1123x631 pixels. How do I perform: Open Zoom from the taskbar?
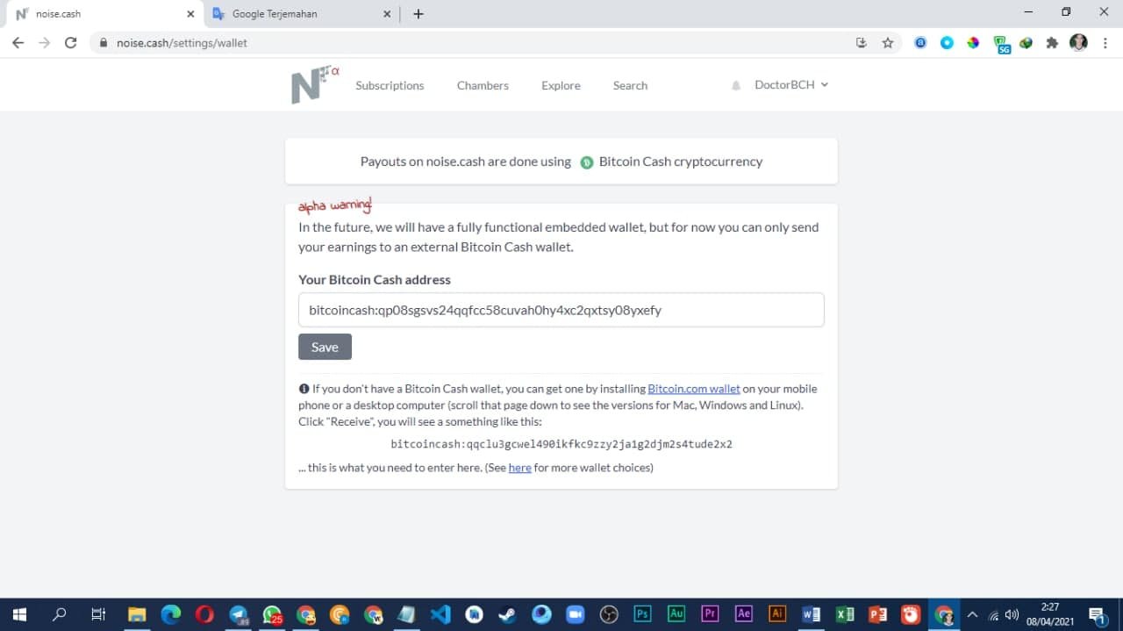575,614
